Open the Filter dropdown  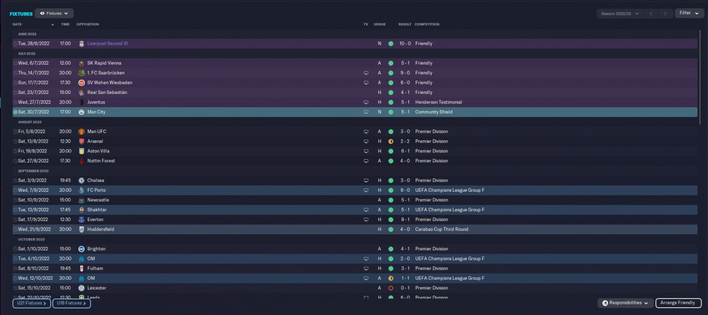[689, 13]
